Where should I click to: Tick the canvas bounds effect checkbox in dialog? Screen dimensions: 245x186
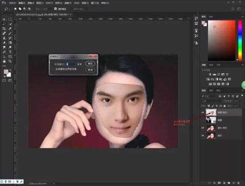pyautogui.click(x=53, y=69)
